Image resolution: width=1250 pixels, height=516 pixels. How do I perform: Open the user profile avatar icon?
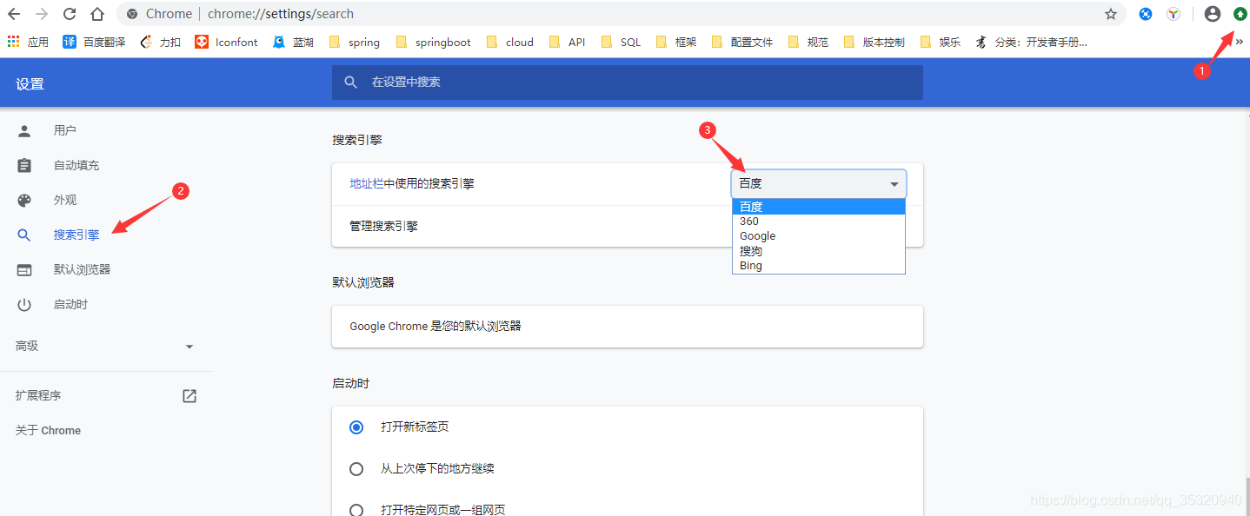(1213, 14)
